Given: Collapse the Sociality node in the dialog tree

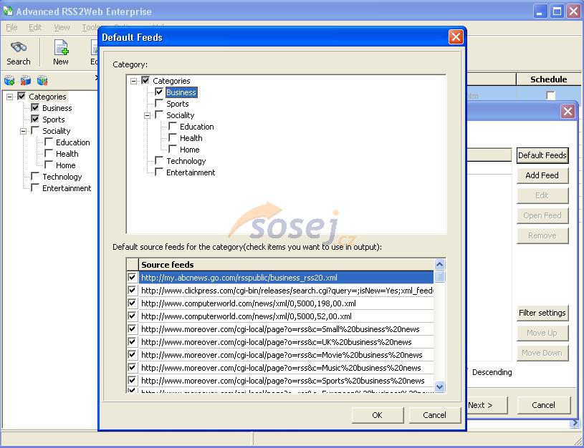Looking at the screenshot, I should (148, 115).
